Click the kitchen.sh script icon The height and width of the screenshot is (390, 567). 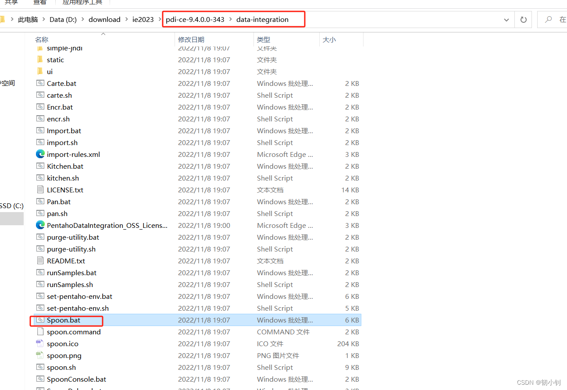pyautogui.click(x=40, y=178)
